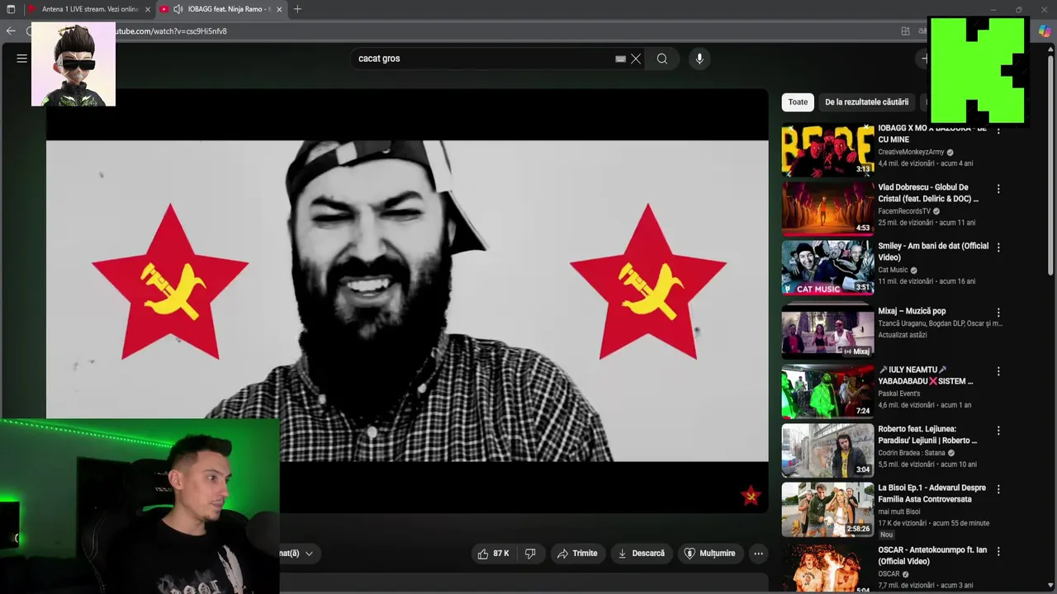Open IOBAGG X MO thumbnail 3:13
The image size is (1057, 594).
pyautogui.click(x=827, y=150)
